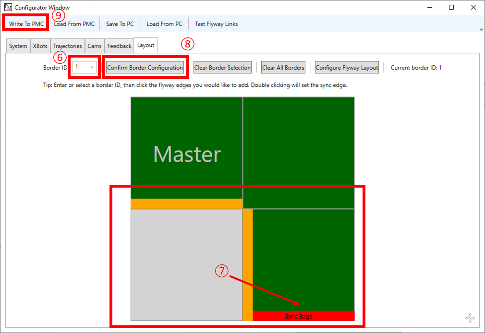The image size is (485, 333).
Task: Select the Master flyway tile
Action: [x=187, y=148]
